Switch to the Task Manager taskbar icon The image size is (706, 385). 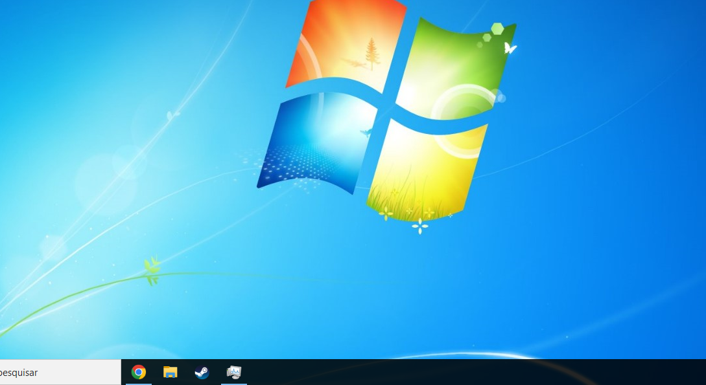(x=233, y=372)
